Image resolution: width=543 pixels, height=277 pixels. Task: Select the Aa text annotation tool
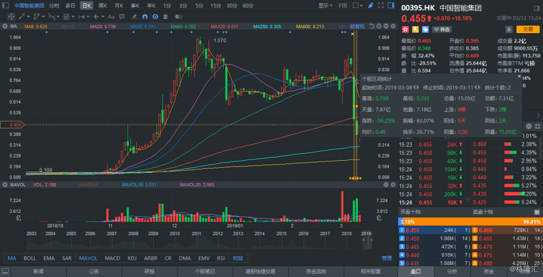(x=111, y=16)
